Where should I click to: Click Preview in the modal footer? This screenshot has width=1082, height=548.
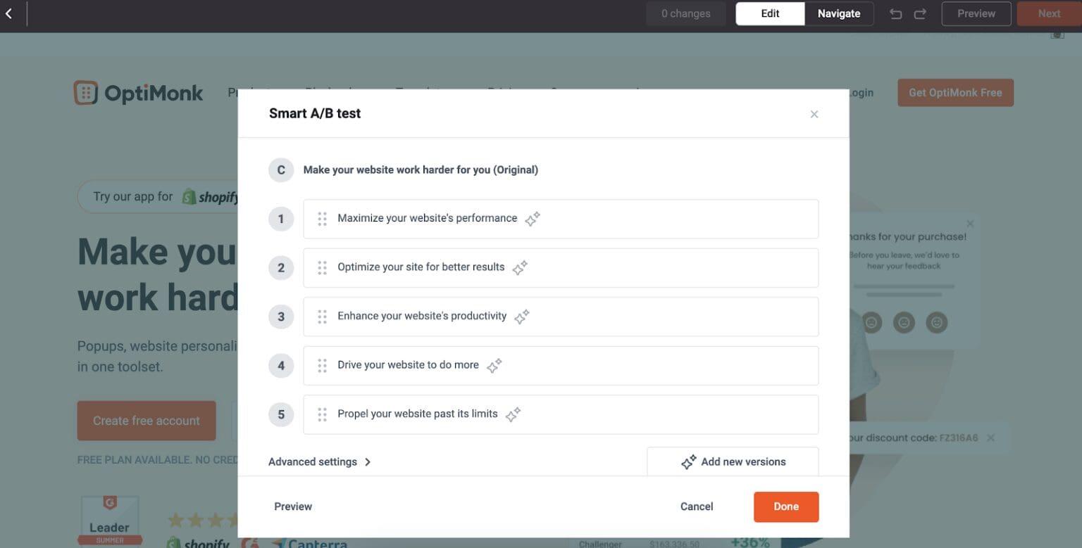[292, 506]
